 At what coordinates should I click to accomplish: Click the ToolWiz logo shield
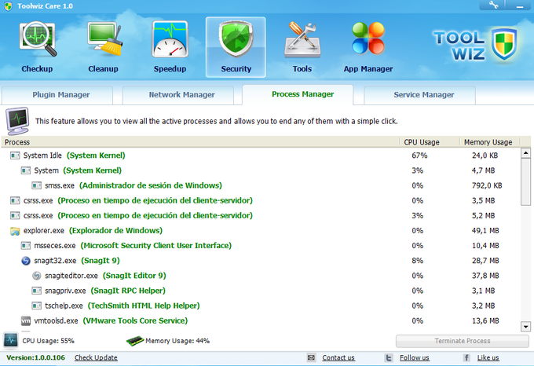(504, 44)
